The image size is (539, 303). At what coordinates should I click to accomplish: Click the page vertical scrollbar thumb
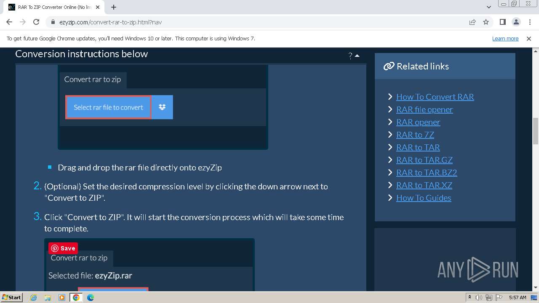click(536, 132)
